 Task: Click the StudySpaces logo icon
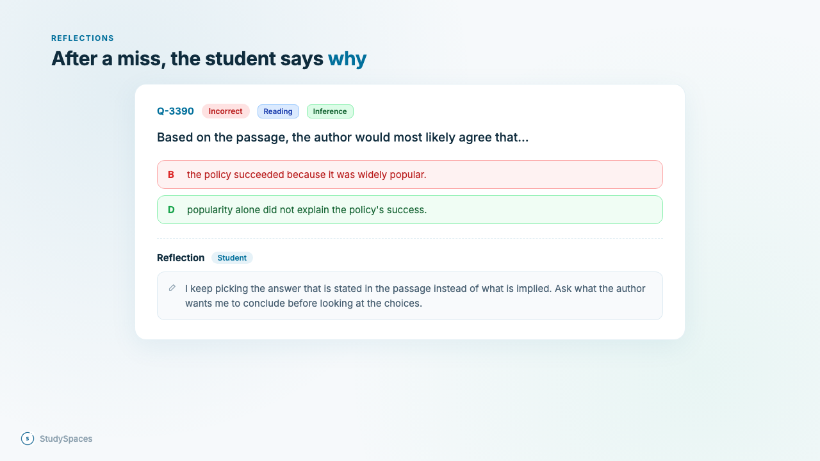tap(28, 439)
